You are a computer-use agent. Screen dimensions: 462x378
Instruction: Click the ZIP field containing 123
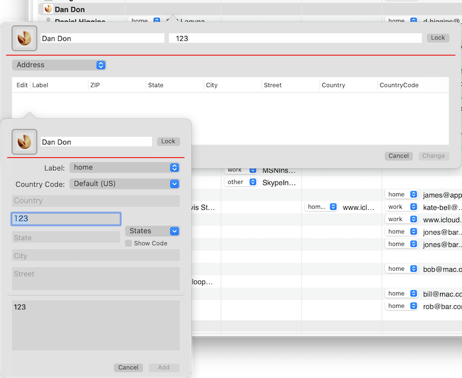coord(66,219)
